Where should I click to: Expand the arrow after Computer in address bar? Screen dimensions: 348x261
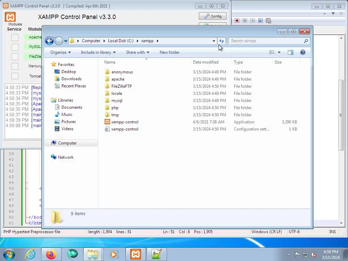pos(104,41)
